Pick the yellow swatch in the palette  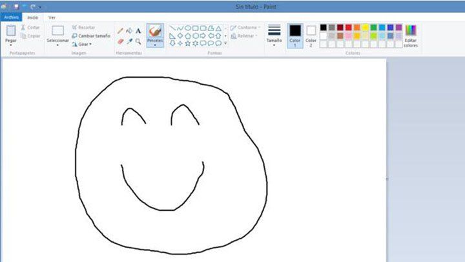click(x=365, y=28)
